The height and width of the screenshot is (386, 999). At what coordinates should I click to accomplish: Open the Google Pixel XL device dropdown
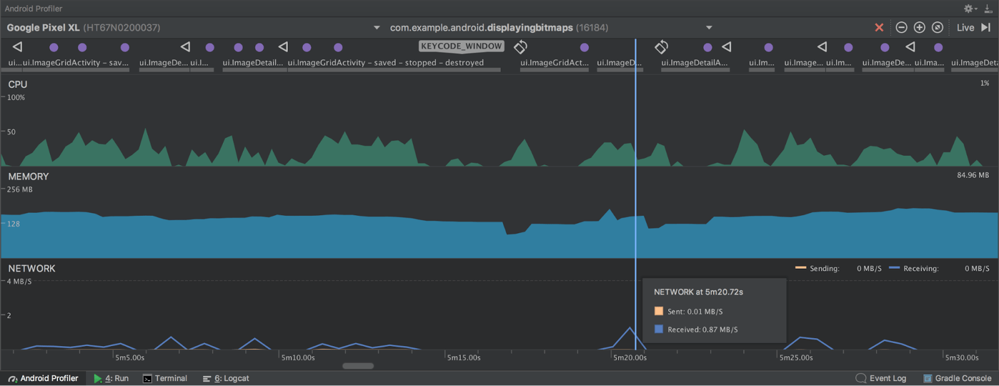192,27
